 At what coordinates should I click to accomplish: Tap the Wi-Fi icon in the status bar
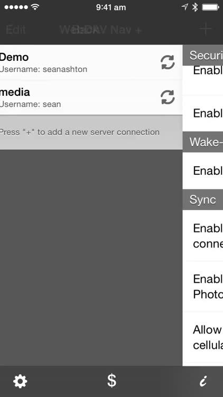[x=35, y=7]
